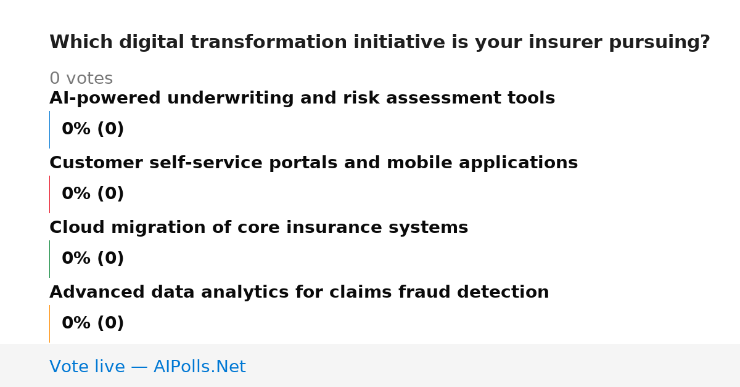Click the 'AIPolls.Net' site name in footer

[199, 367]
